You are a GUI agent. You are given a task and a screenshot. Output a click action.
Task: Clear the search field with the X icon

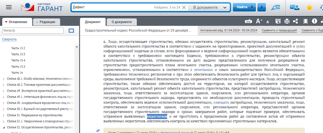pos(184,7)
